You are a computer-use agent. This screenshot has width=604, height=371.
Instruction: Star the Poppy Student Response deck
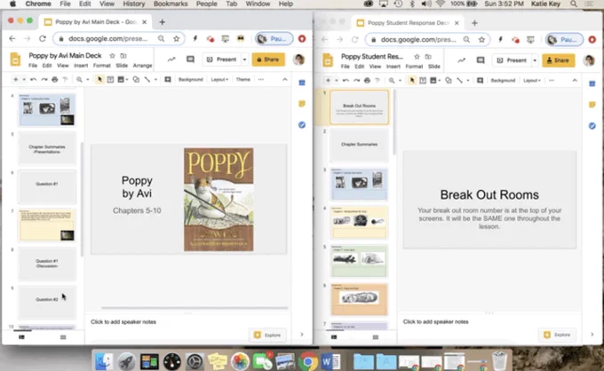(x=417, y=57)
